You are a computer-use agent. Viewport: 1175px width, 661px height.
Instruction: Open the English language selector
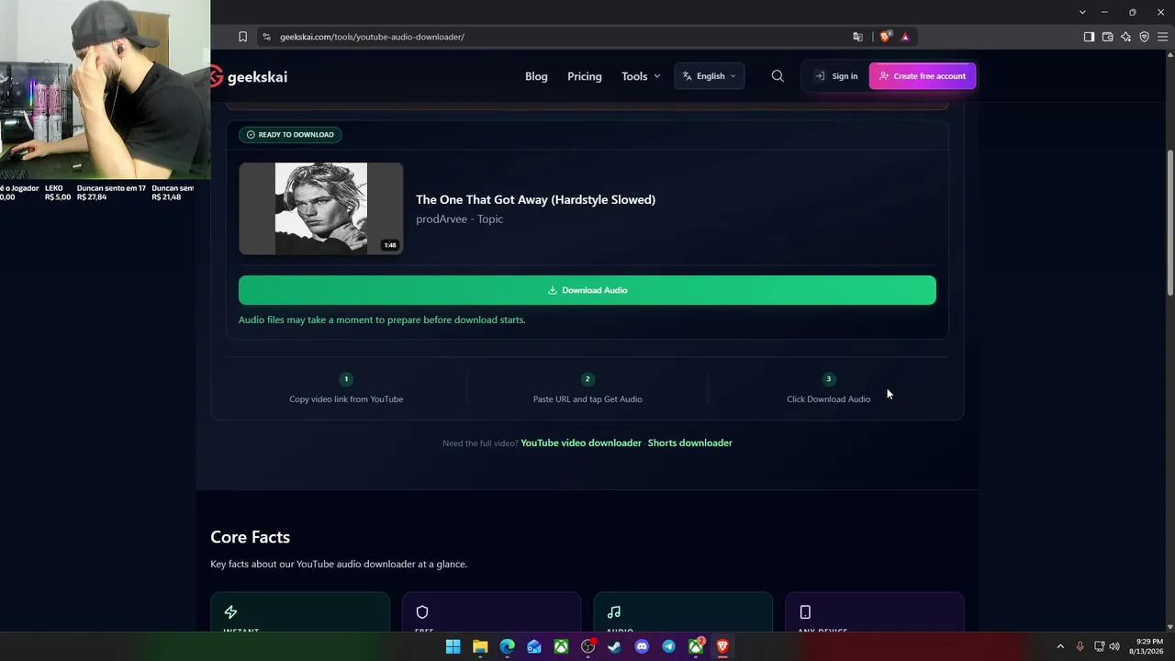[x=710, y=76]
